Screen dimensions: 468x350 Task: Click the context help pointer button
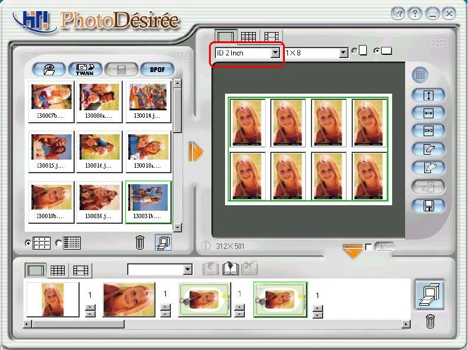pyautogui.click(x=398, y=14)
